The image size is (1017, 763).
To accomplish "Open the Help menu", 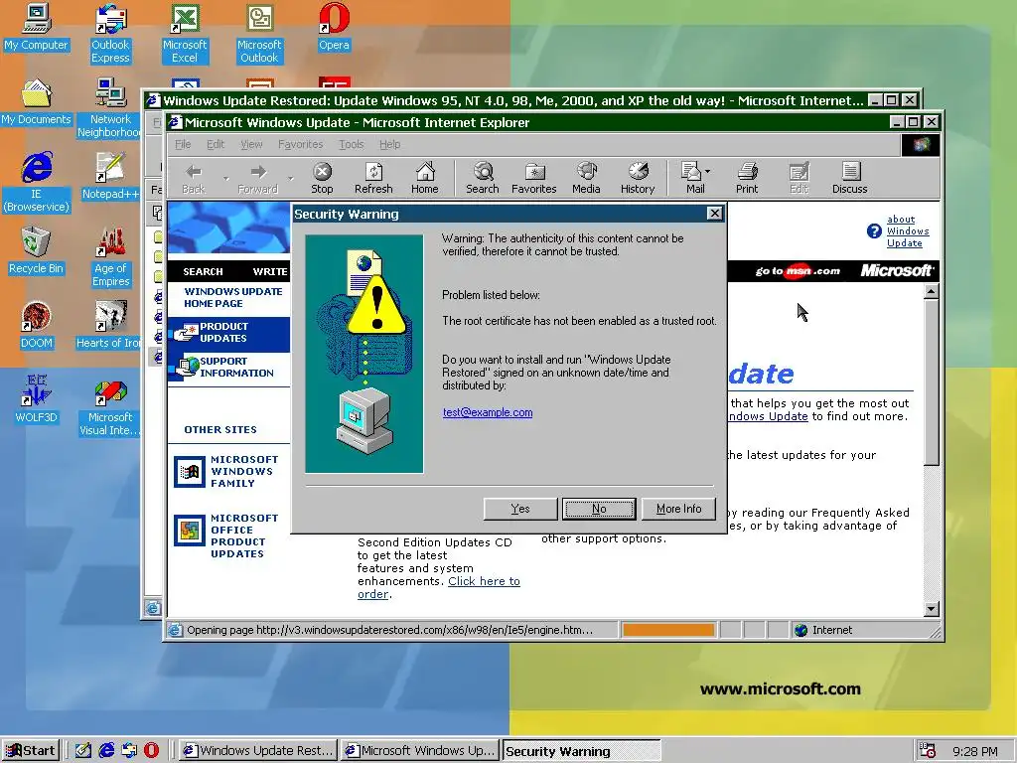I will pyautogui.click(x=389, y=144).
